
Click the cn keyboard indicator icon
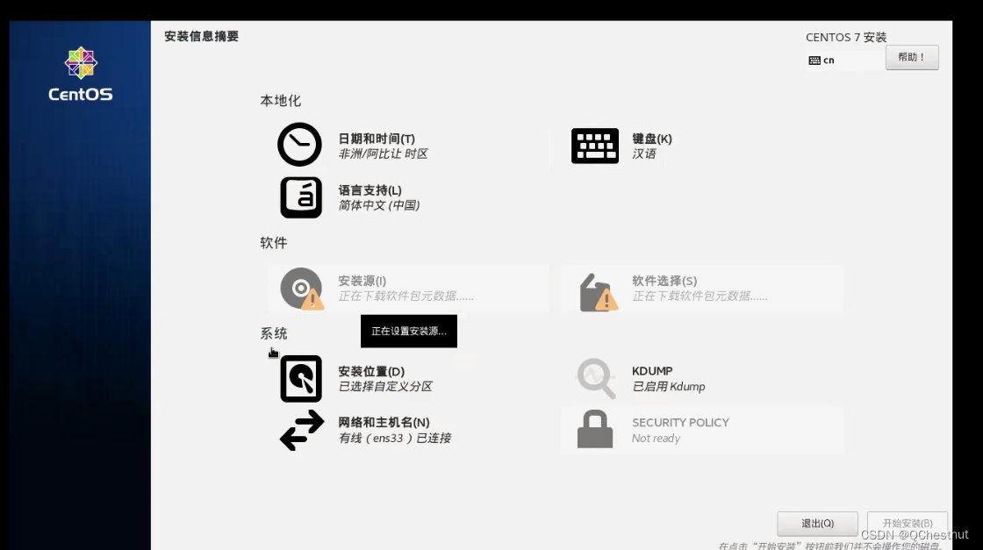(x=814, y=61)
